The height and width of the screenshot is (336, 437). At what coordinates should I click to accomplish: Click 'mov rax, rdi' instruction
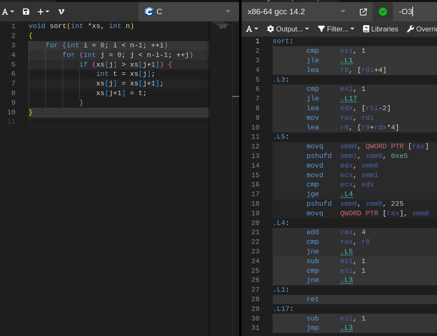click(340, 117)
